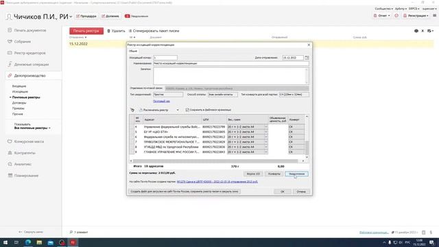The image size is (439, 247).
Task: Select Приказы in the sidebar tree
Action: [x=19, y=108]
